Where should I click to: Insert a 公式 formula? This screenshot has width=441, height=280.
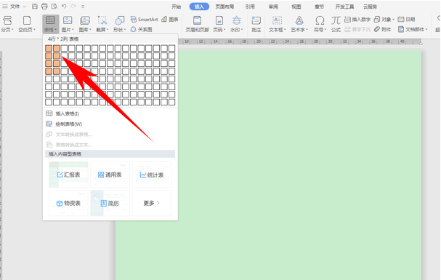pos(336,24)
